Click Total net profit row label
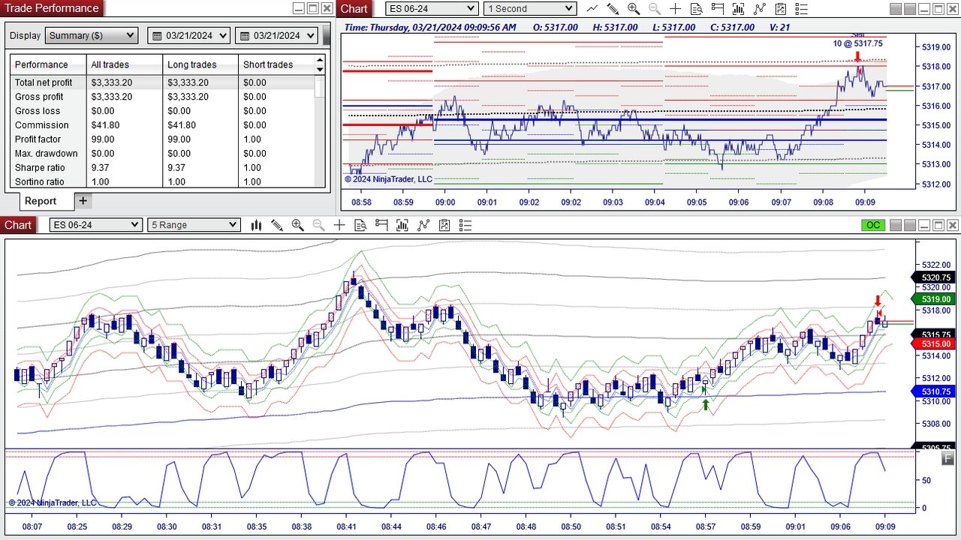961x540 pixels. 44,82
